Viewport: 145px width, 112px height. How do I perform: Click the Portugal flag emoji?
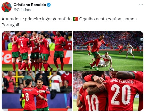tap(75, 19)
